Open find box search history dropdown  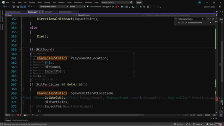point(205,19)
